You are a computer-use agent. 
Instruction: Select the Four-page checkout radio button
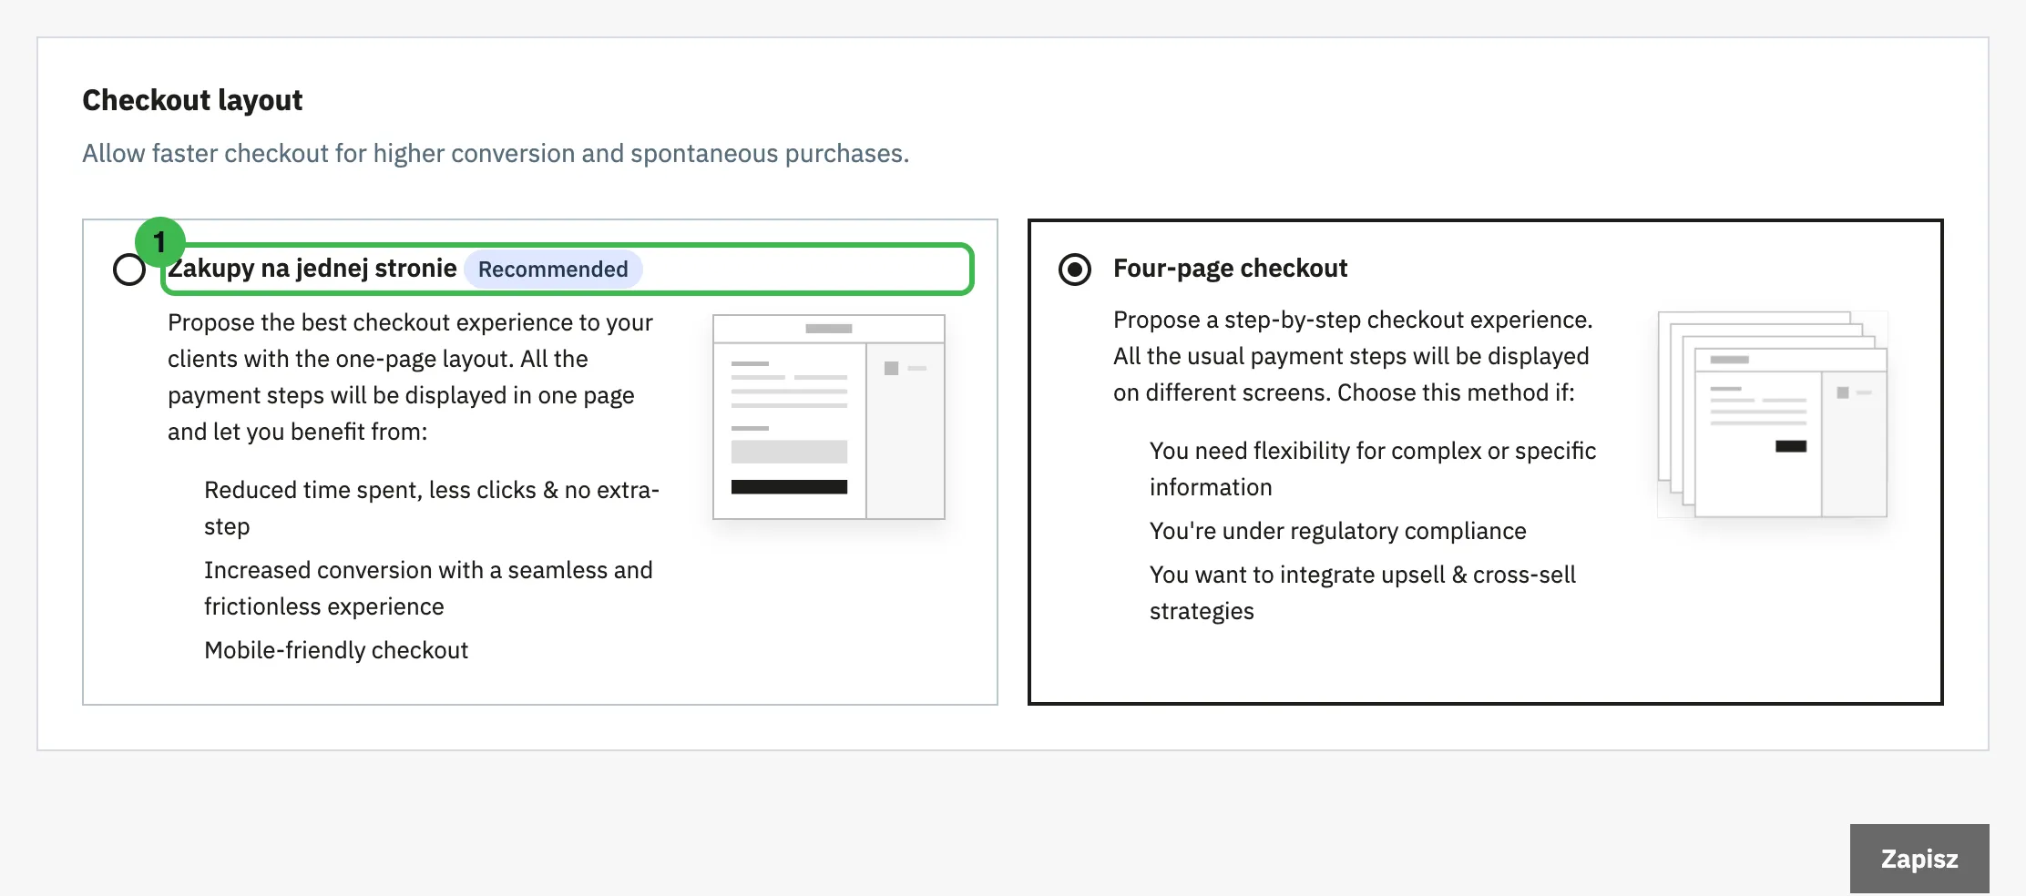[1075, 270]
